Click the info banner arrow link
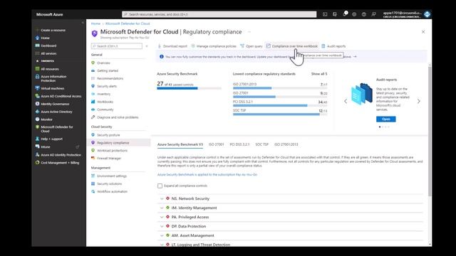Screen dimensions: 456x256 pos(355,57)
